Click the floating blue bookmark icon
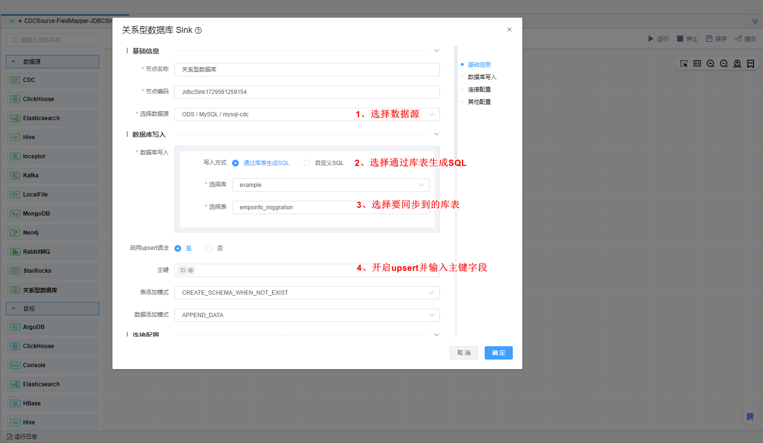Image resolution: width=763 pixels, height=443 pixels. point(750,417)
